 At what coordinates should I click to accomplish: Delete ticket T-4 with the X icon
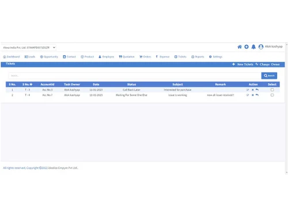click(x=253, y=95)
